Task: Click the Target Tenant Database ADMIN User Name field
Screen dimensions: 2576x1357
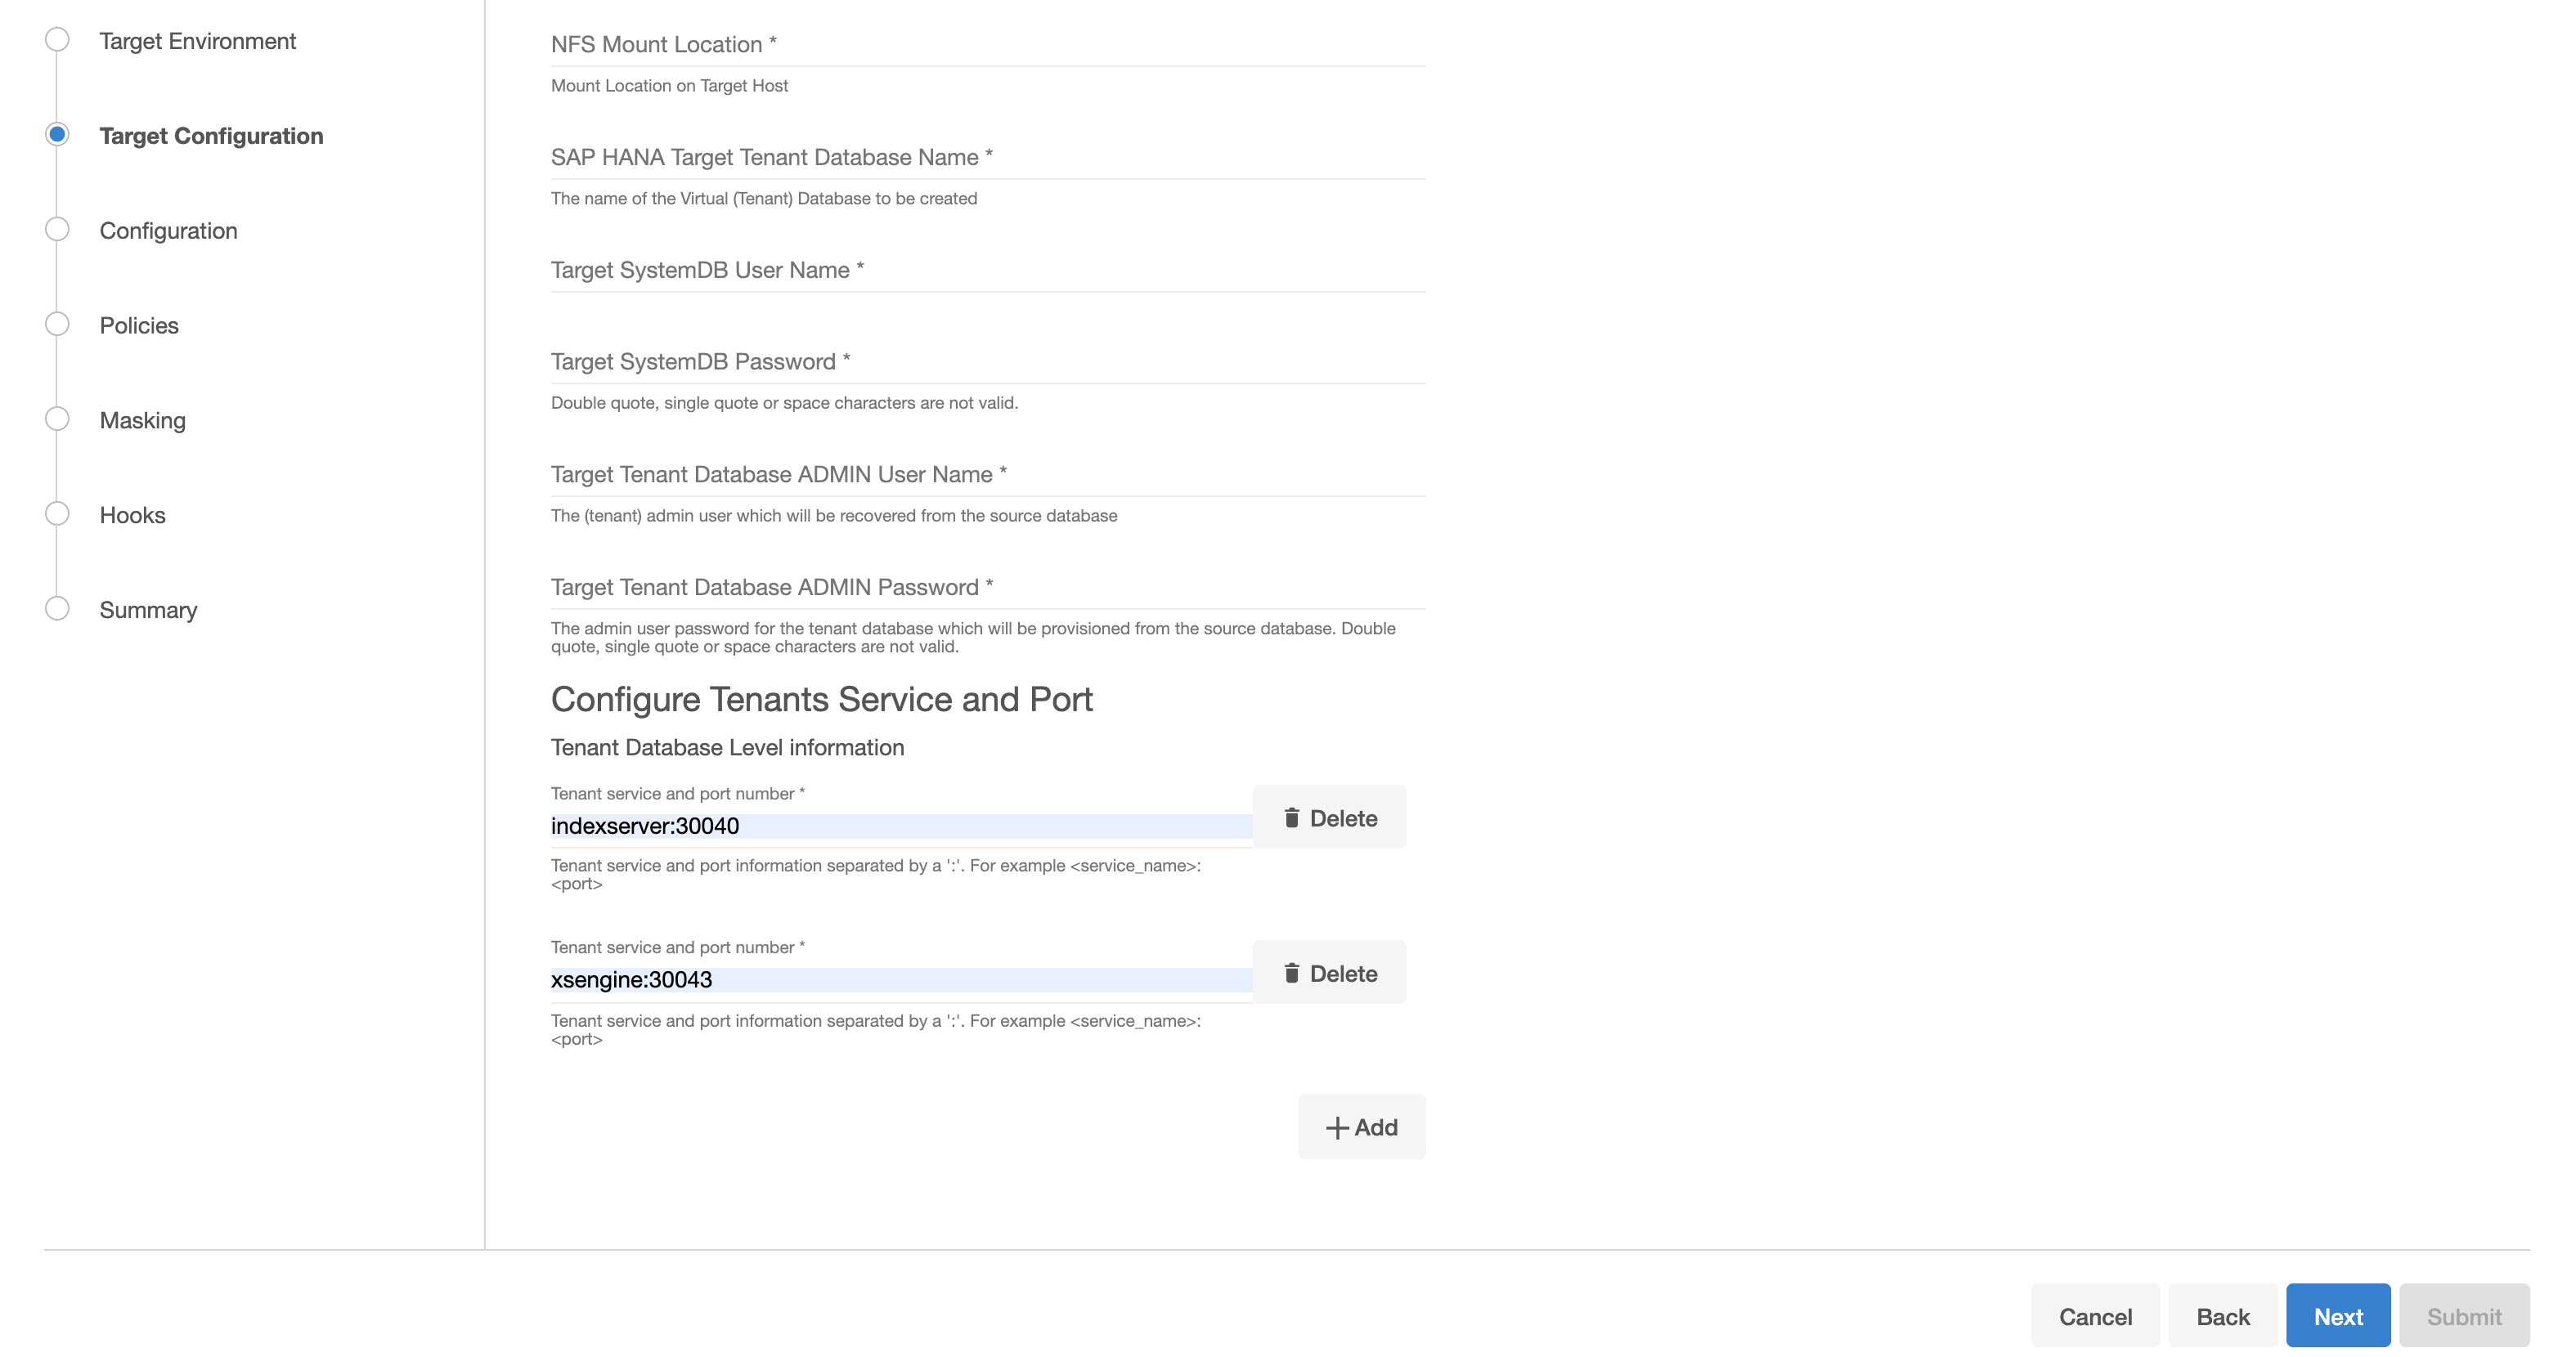Action: [x=986, y=475]
